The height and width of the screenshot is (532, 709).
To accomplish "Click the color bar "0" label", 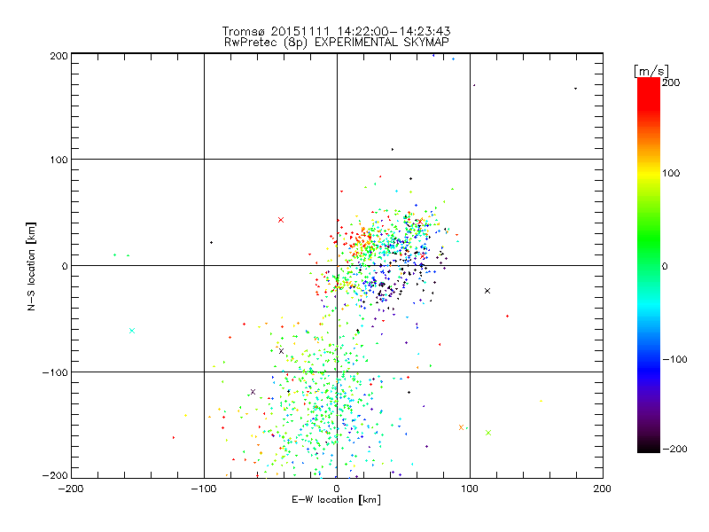I will click(x=665, y=266).
